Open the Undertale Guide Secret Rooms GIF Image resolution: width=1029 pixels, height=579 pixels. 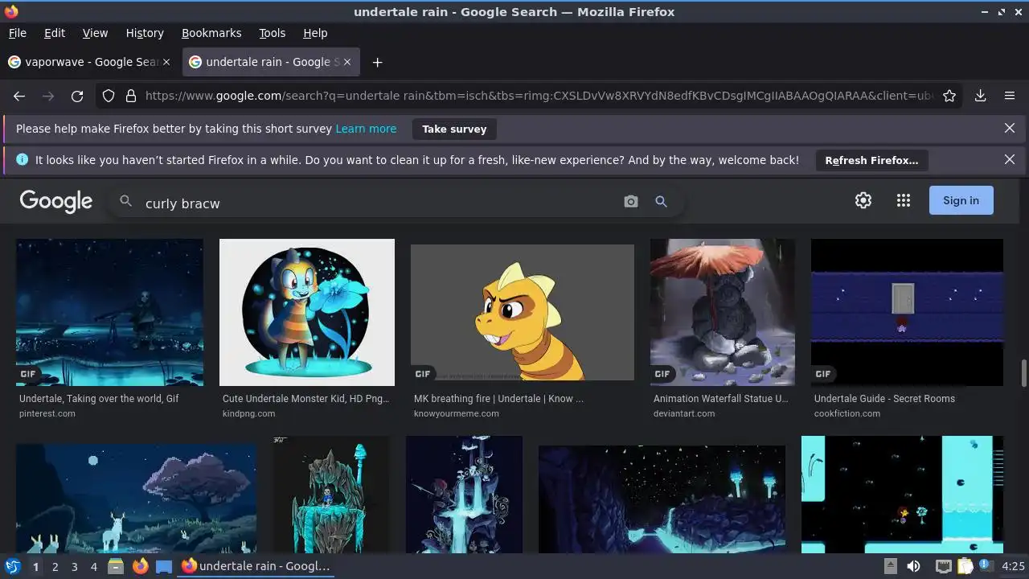(x=907, y=312)
